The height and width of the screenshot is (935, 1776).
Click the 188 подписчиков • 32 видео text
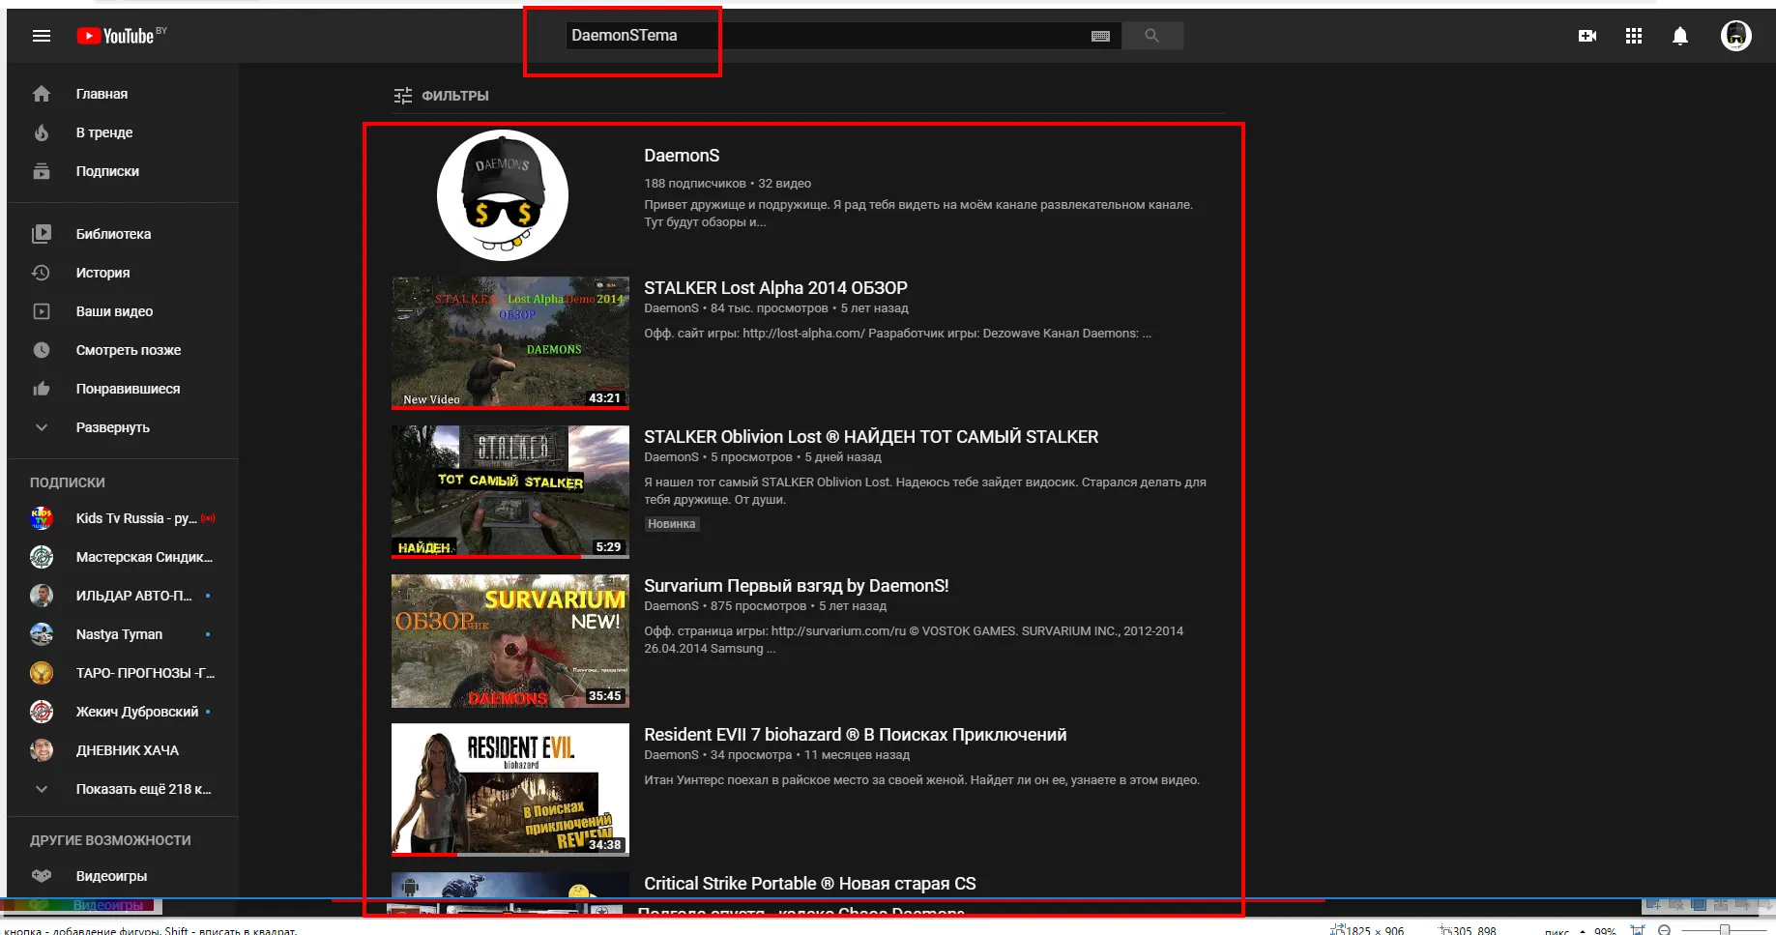coord(728,183)
